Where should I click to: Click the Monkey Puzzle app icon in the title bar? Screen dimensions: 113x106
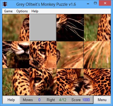pos(5,4)
